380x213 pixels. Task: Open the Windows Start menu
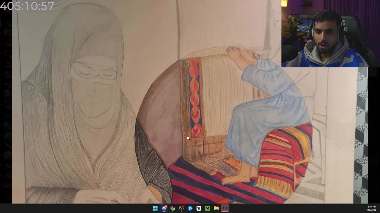[x=155, y=208]
